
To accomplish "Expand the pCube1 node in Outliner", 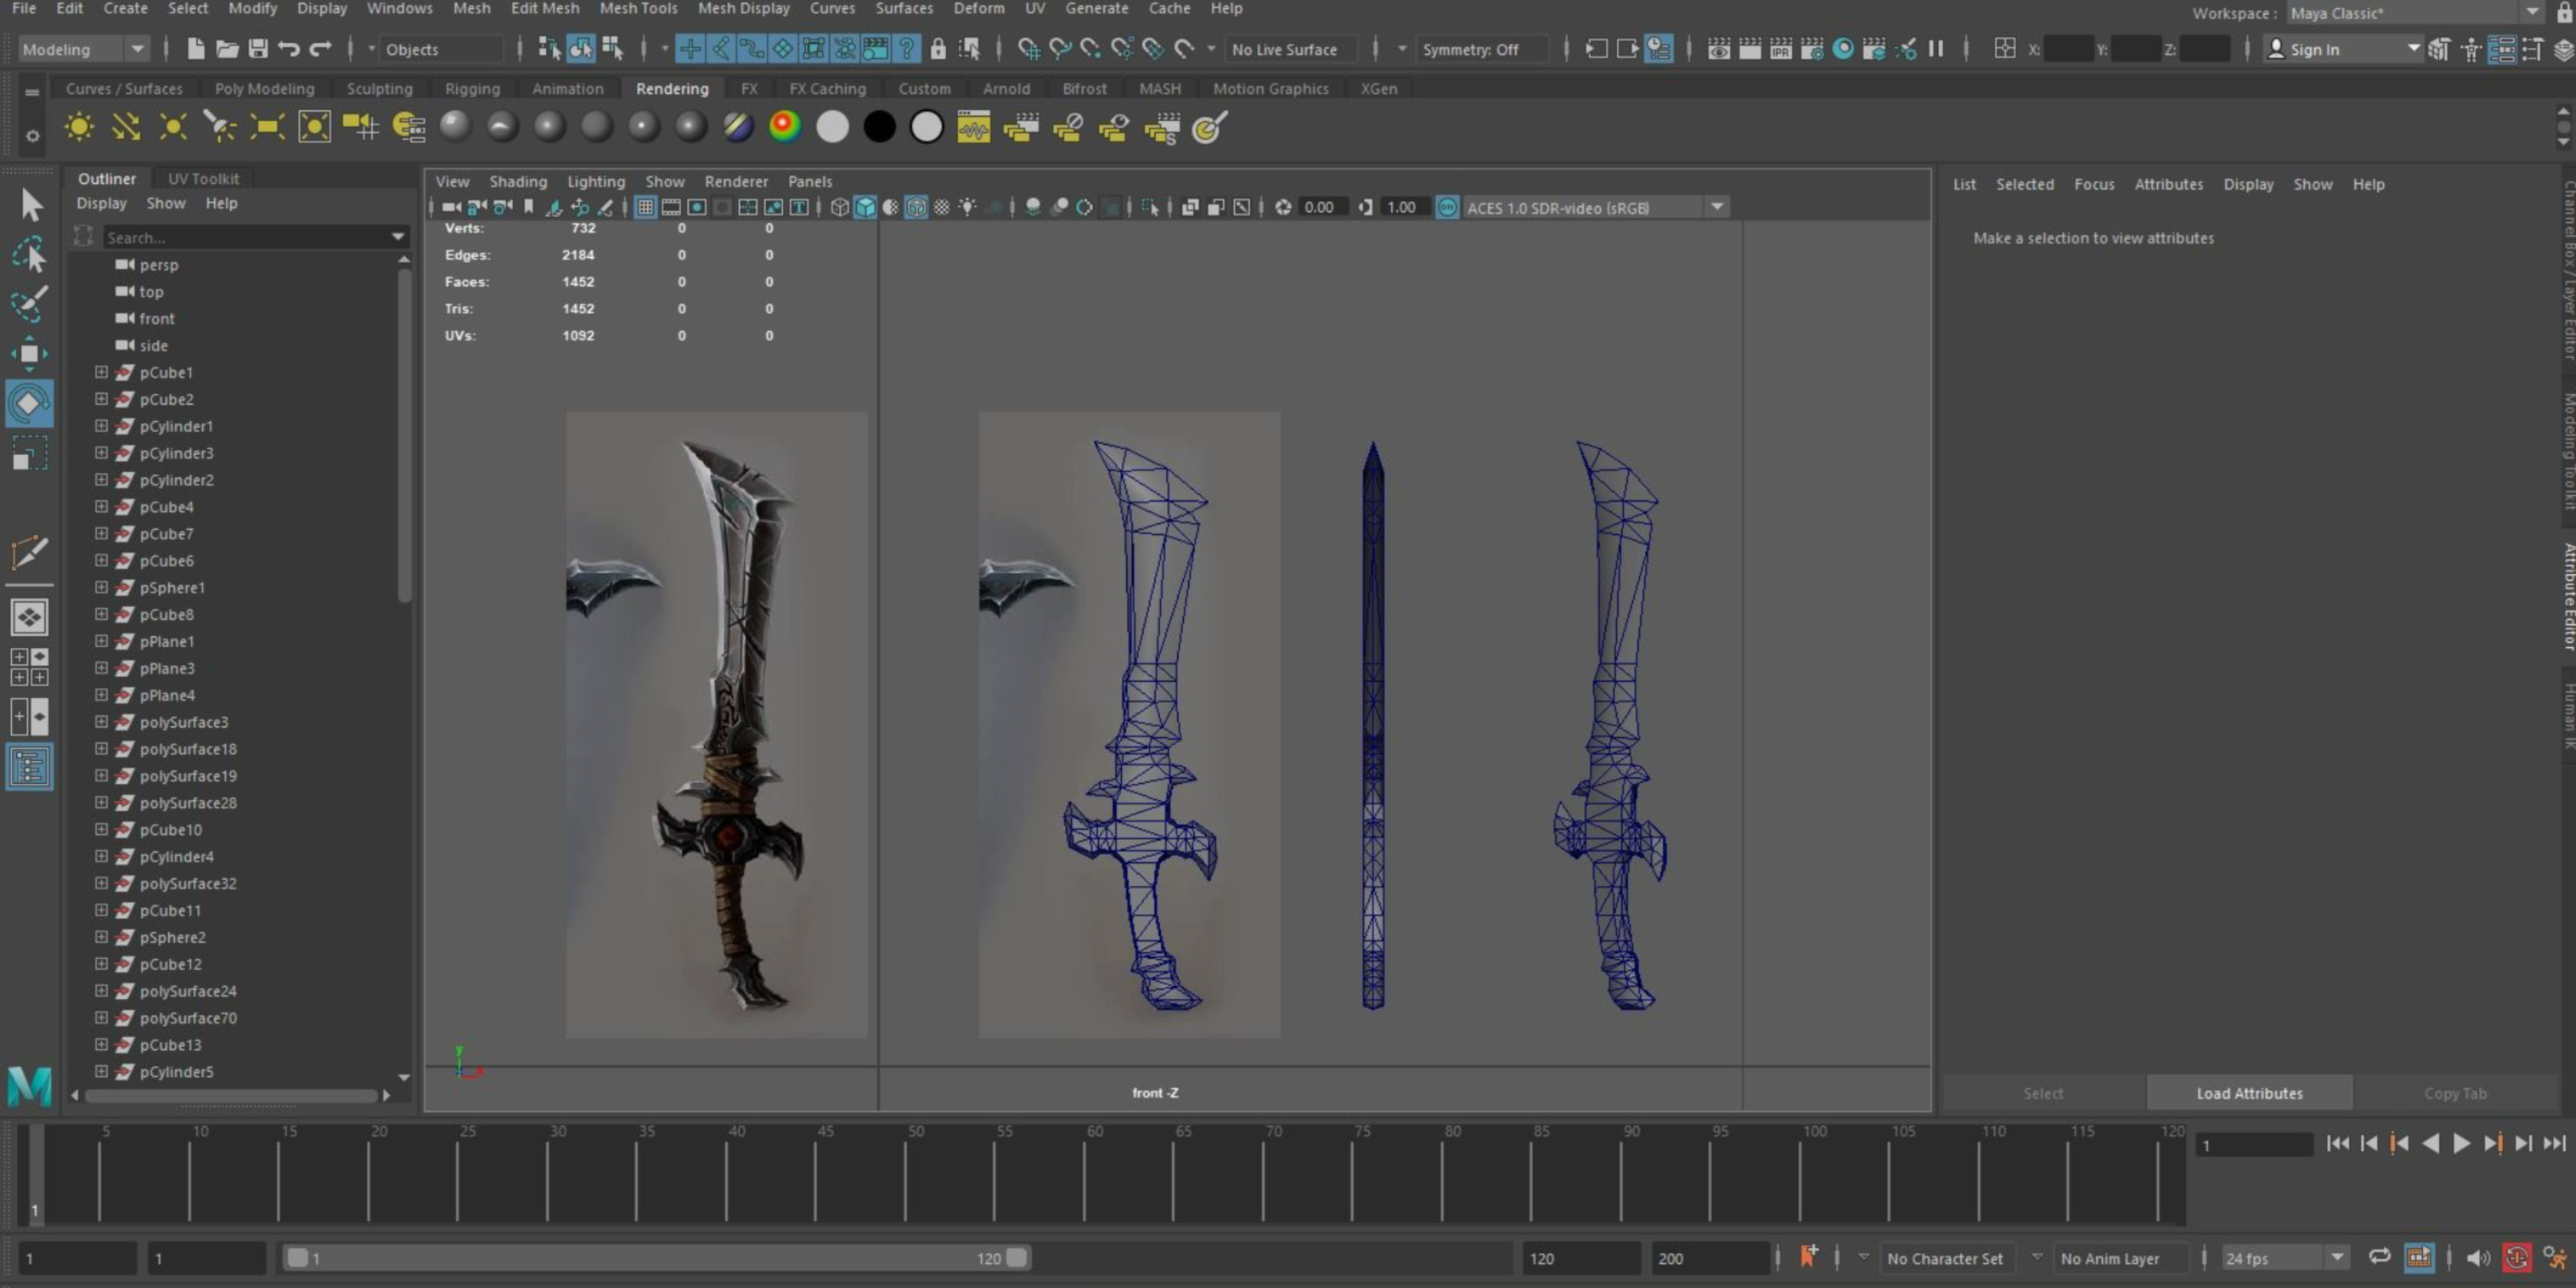I will tap(101, 372).
